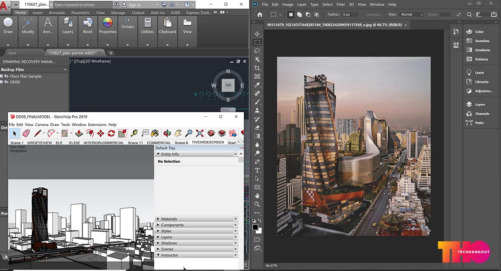Select the SketchUp Eraser tool
The height and width of the screenshot is (271, 501).
pos(26,133)
